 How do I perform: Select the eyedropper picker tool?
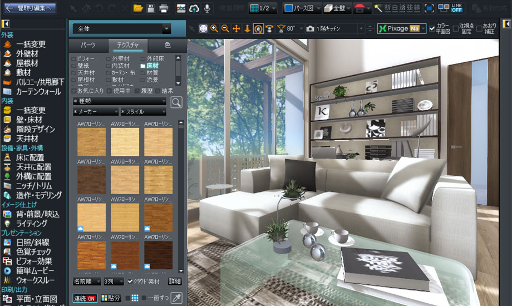pyautogui.click(x=176, y=298)
